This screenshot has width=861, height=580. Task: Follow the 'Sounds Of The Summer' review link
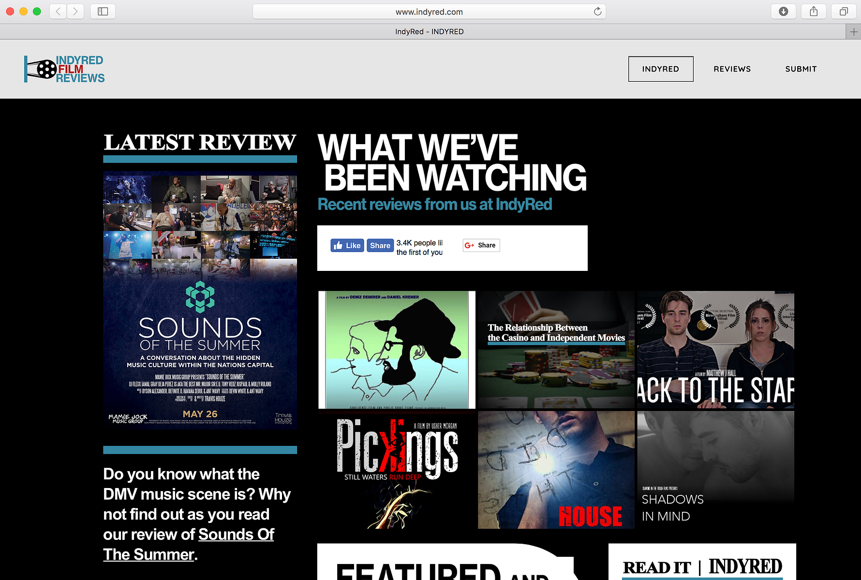coord(189,544)
